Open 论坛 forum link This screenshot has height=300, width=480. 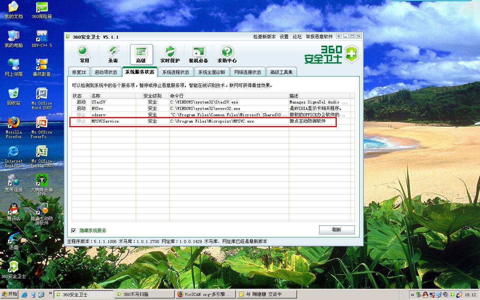pos(297,37)
